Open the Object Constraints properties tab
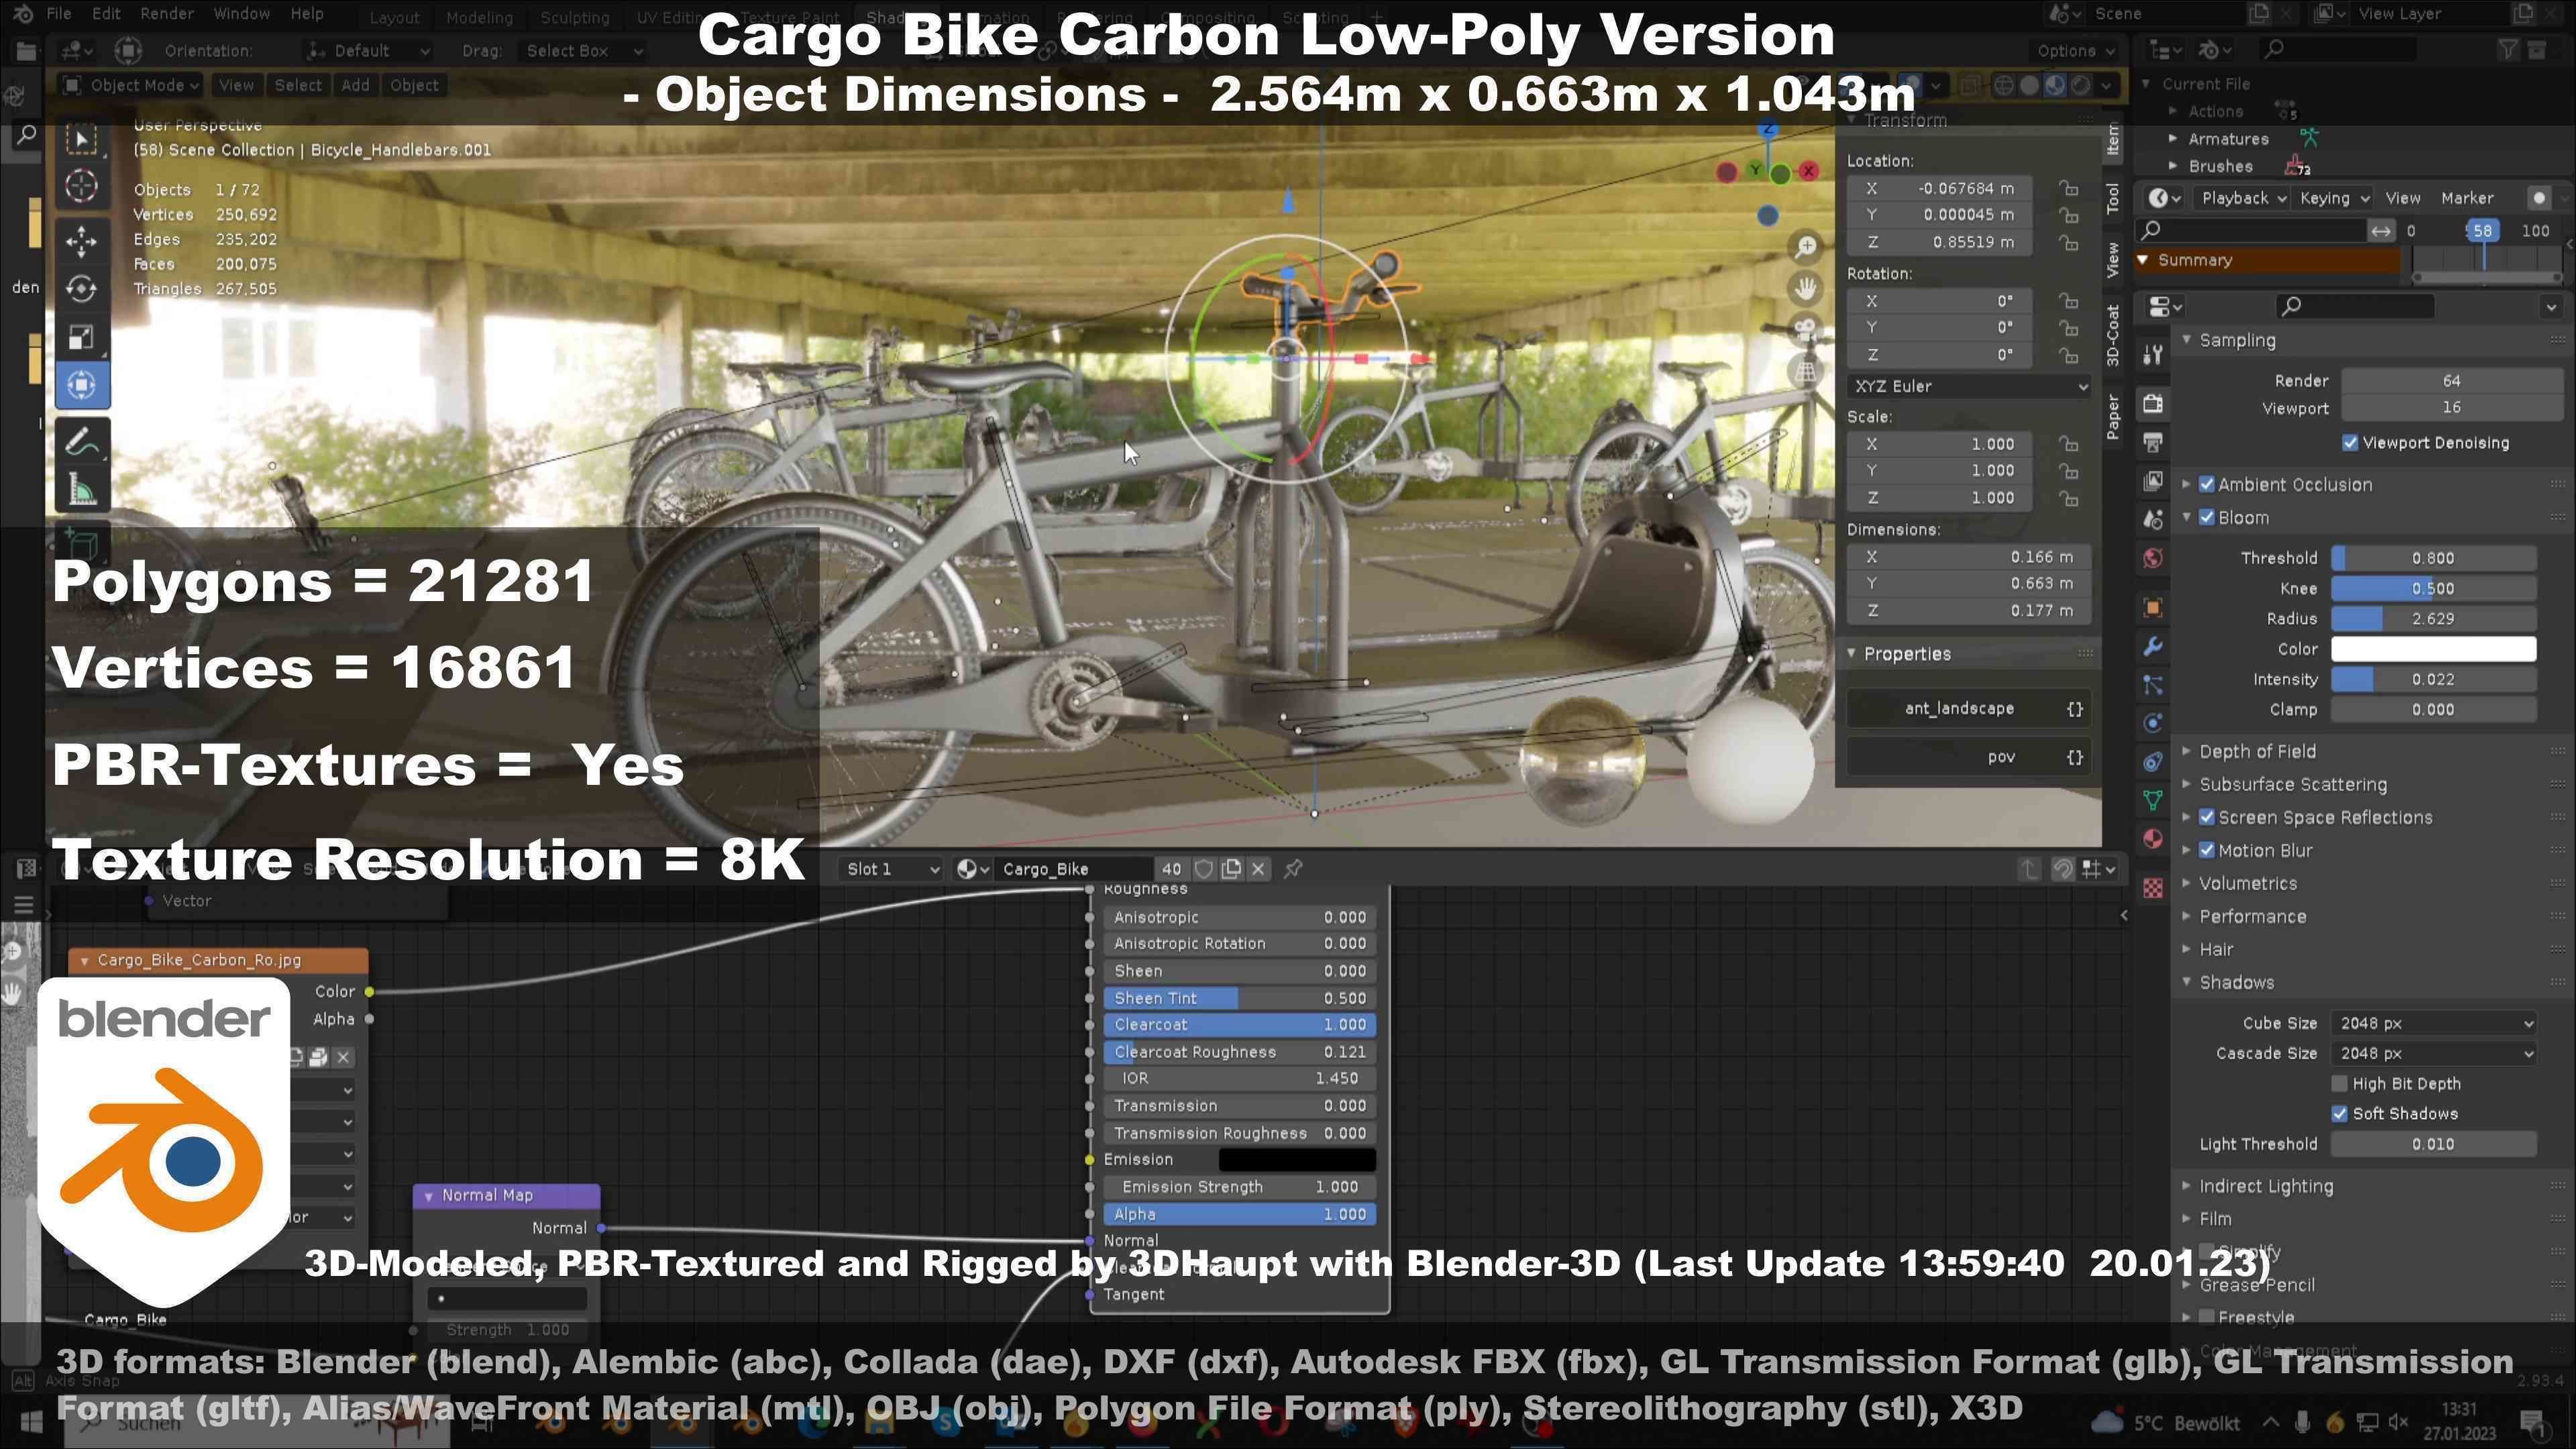2576x1449 pixels. 2153,762
